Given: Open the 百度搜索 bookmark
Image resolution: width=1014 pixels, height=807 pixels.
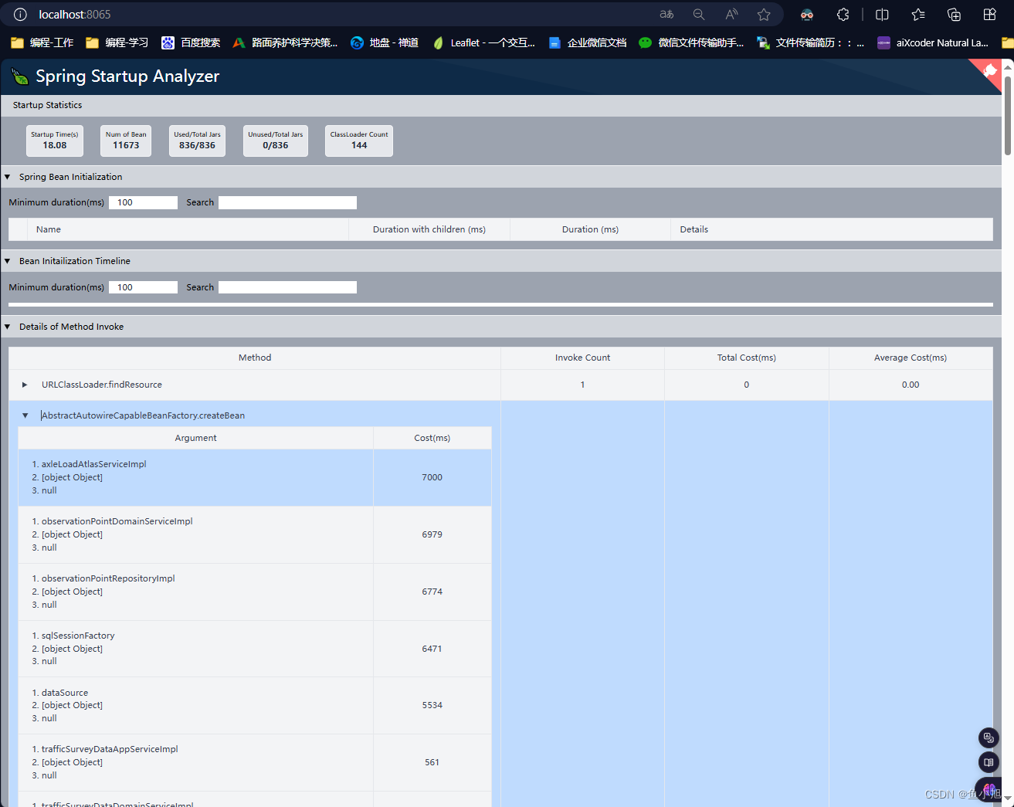Looking at the screenshot, I should point(191,42).
